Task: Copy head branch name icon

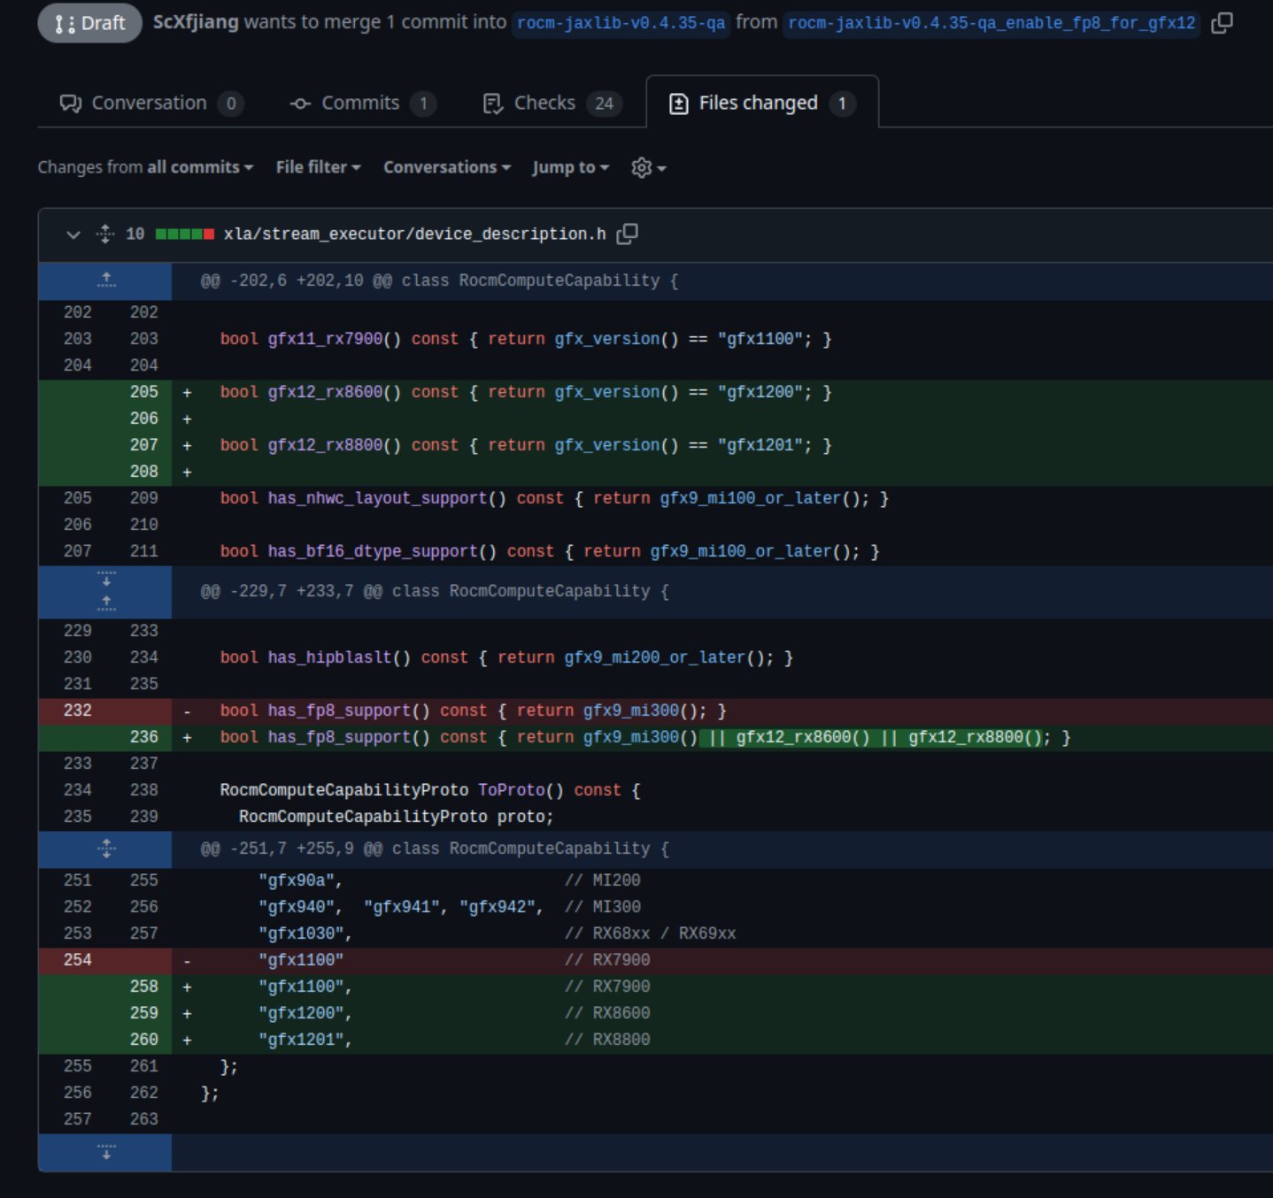Action: coord(1222,23)
